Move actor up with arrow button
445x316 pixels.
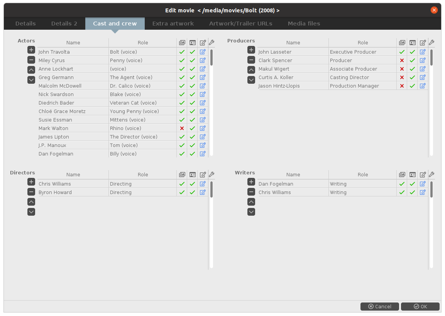click(31, 70)
